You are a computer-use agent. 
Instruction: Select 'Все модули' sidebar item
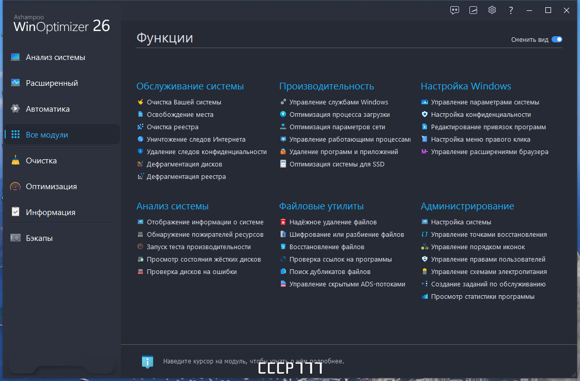pyautogui.click(x=62, y=134)
